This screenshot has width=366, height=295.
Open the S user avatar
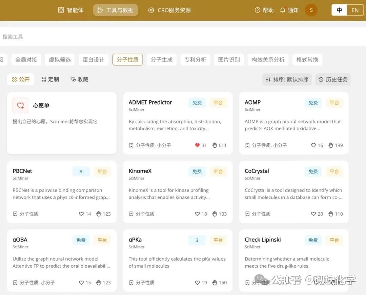tap(311, 10)
